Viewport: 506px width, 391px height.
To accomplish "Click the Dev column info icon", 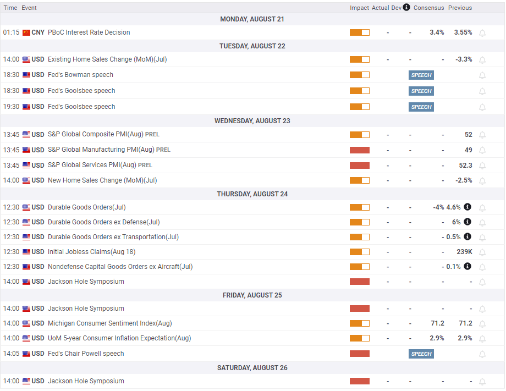I will click(x=406, y=7).
